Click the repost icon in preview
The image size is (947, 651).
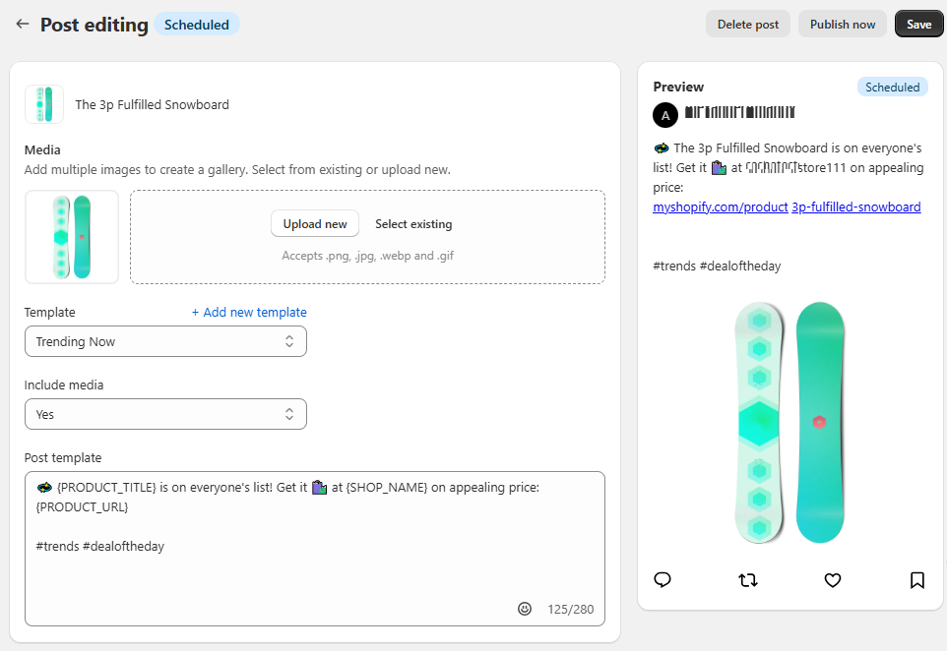coord(747,580)
